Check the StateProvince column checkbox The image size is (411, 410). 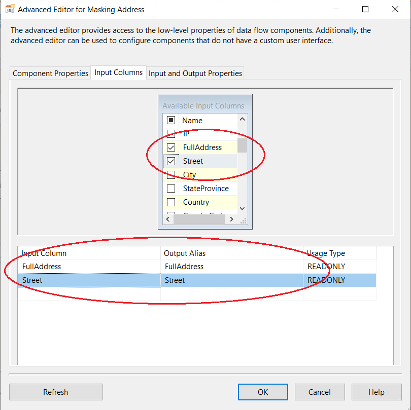(171, 189)
